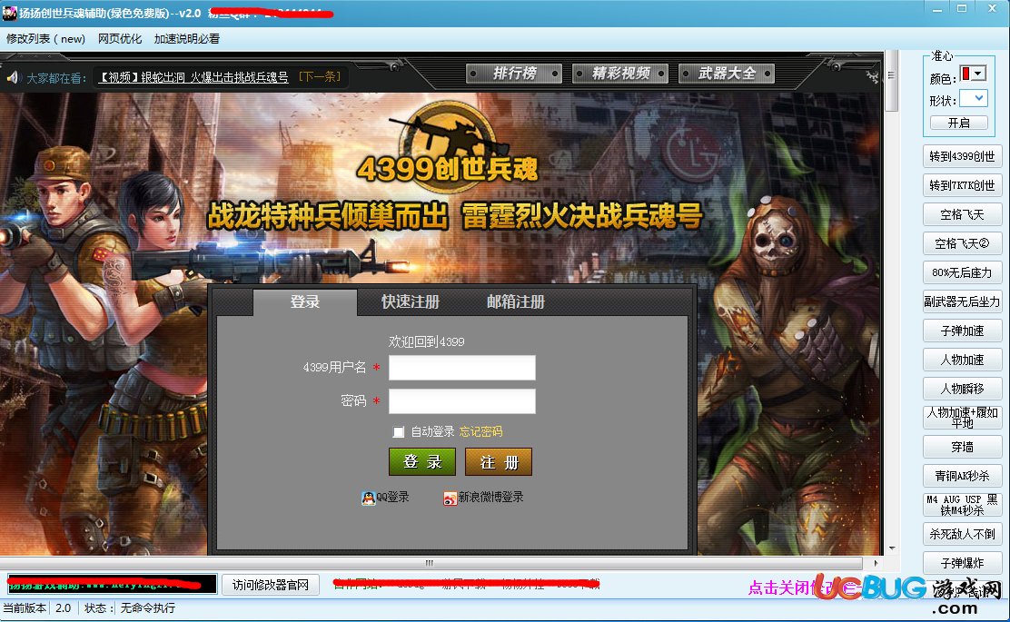Click the 子弹加速 button

[963, 331]
